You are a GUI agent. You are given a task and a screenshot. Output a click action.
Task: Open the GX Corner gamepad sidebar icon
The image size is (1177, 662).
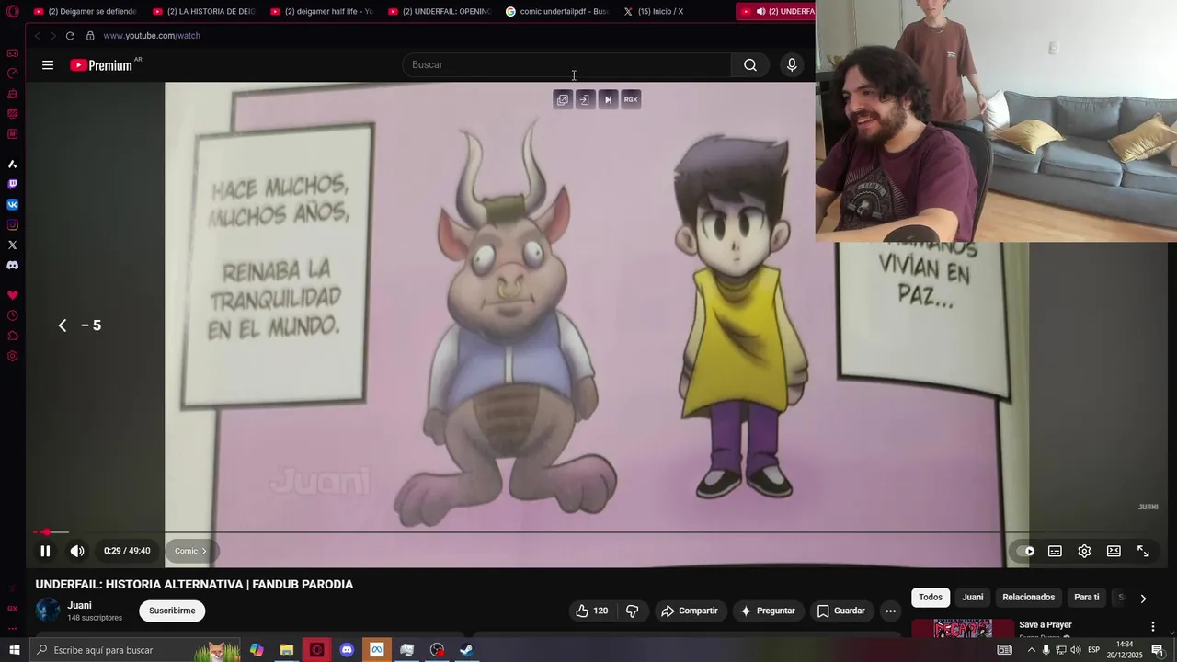click(x=12, y=53)
